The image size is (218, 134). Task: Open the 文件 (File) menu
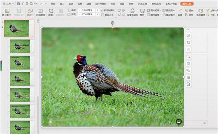[8, 4]
